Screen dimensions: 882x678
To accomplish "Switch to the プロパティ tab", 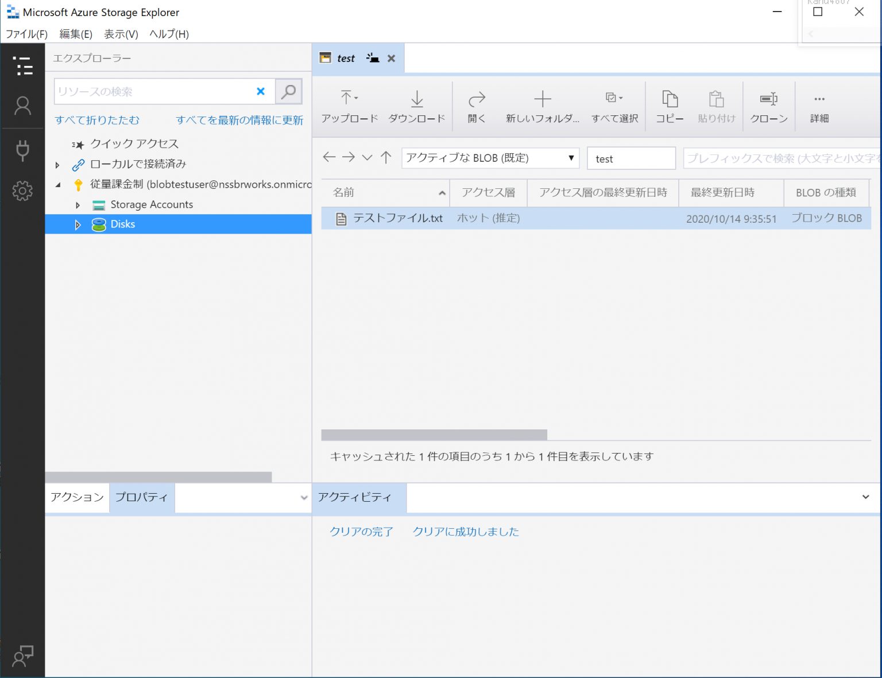I will [142, 497].
